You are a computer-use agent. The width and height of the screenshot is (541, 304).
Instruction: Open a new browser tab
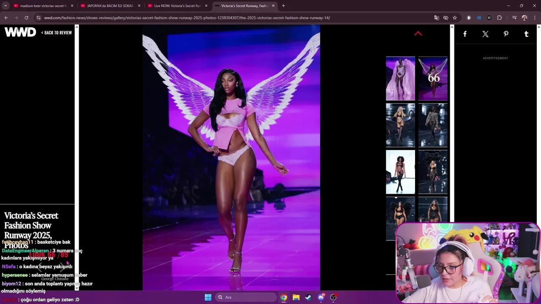(283, 6)
